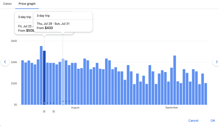Viewport: 219px width, 126px height.
Task: Click the From $433 price in tooltip
Action: coord(45,28)
